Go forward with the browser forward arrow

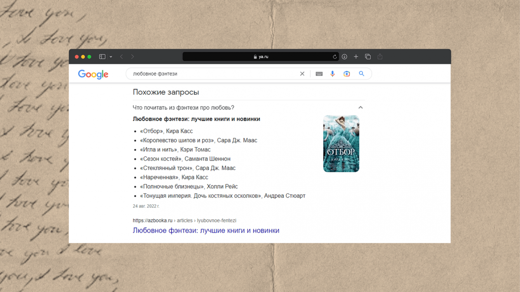tap(132, 57)
